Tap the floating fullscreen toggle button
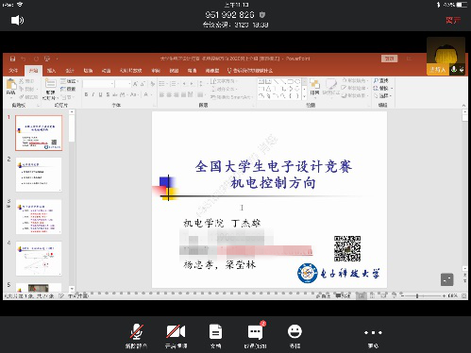471x353 pixels. (446, 279)
